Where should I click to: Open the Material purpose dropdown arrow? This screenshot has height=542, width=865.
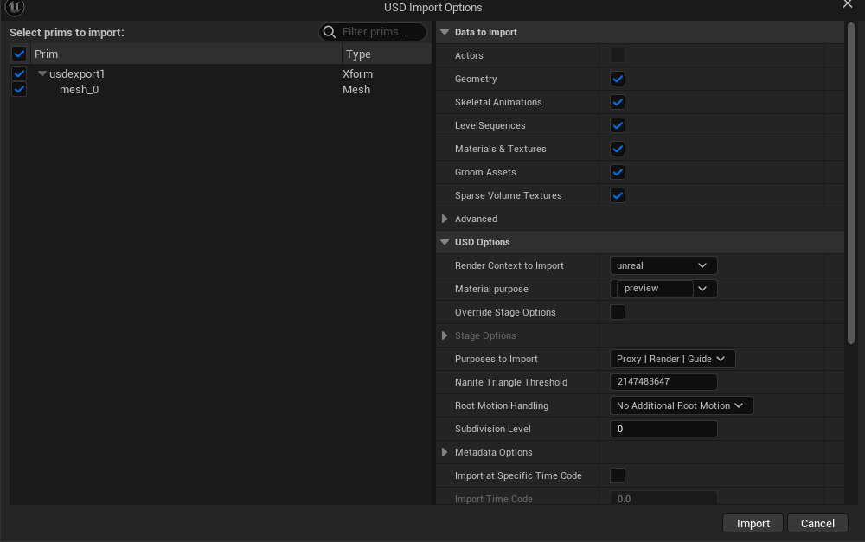pos(702,289)
